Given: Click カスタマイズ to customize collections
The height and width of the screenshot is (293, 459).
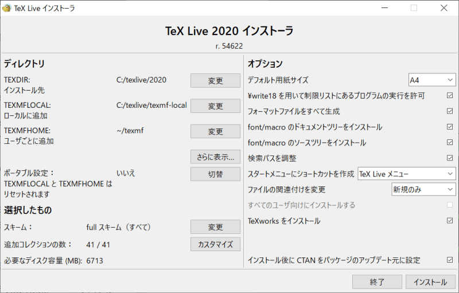Looking at the screenshot, I should click(215, 244).
